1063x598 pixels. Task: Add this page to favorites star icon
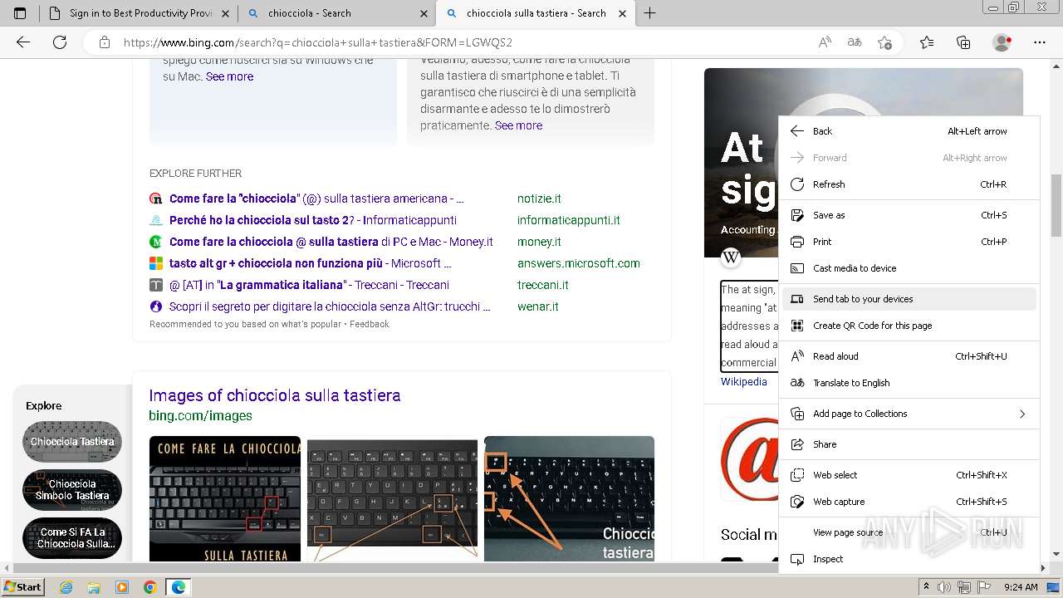(x=884, y=42)
